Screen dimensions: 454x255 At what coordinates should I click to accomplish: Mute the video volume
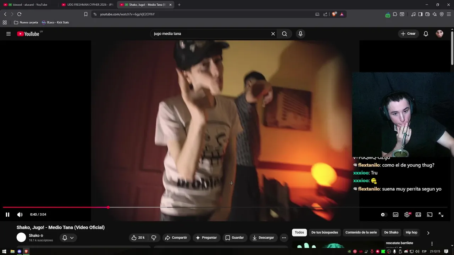(20, 215)
